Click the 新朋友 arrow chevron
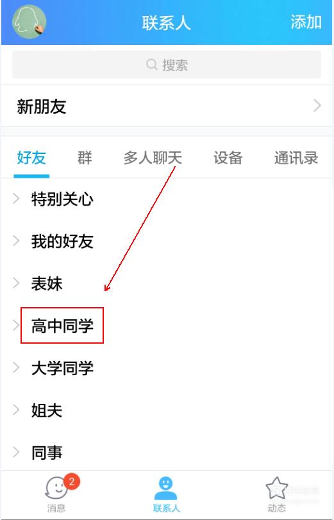Image resolution: width=334 pixels, height=520 pixels. pyautogui.click(x=317, y=106)
